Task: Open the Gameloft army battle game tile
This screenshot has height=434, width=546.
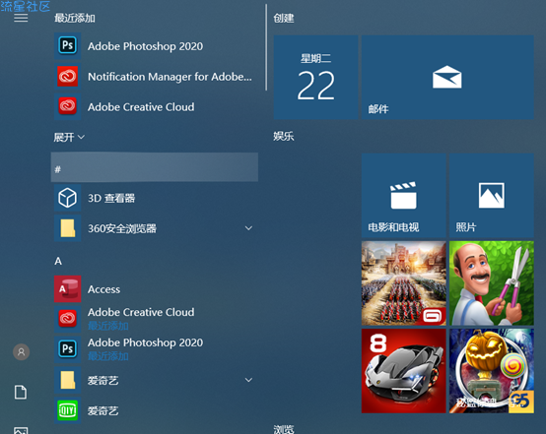Action: [x=403, y=283]
